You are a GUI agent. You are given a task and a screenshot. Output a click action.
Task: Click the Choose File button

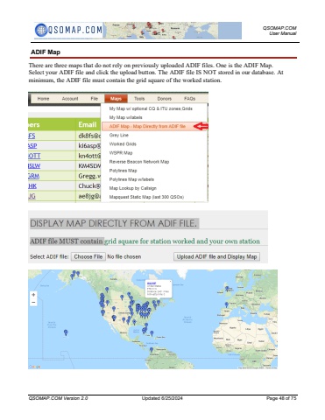88,256
